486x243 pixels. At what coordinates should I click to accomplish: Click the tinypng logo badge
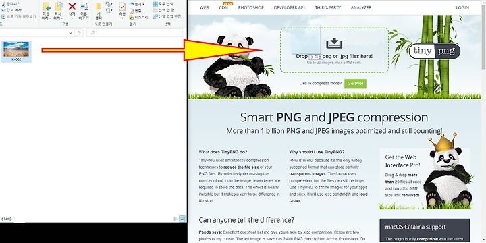pyautogui.click(x=435, y=51)
